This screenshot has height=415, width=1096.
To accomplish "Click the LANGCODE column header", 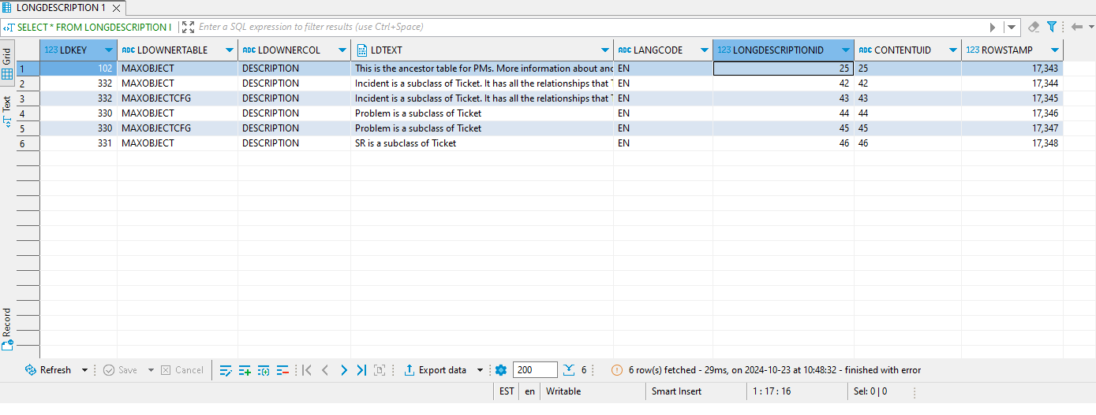I will (663, 50).
